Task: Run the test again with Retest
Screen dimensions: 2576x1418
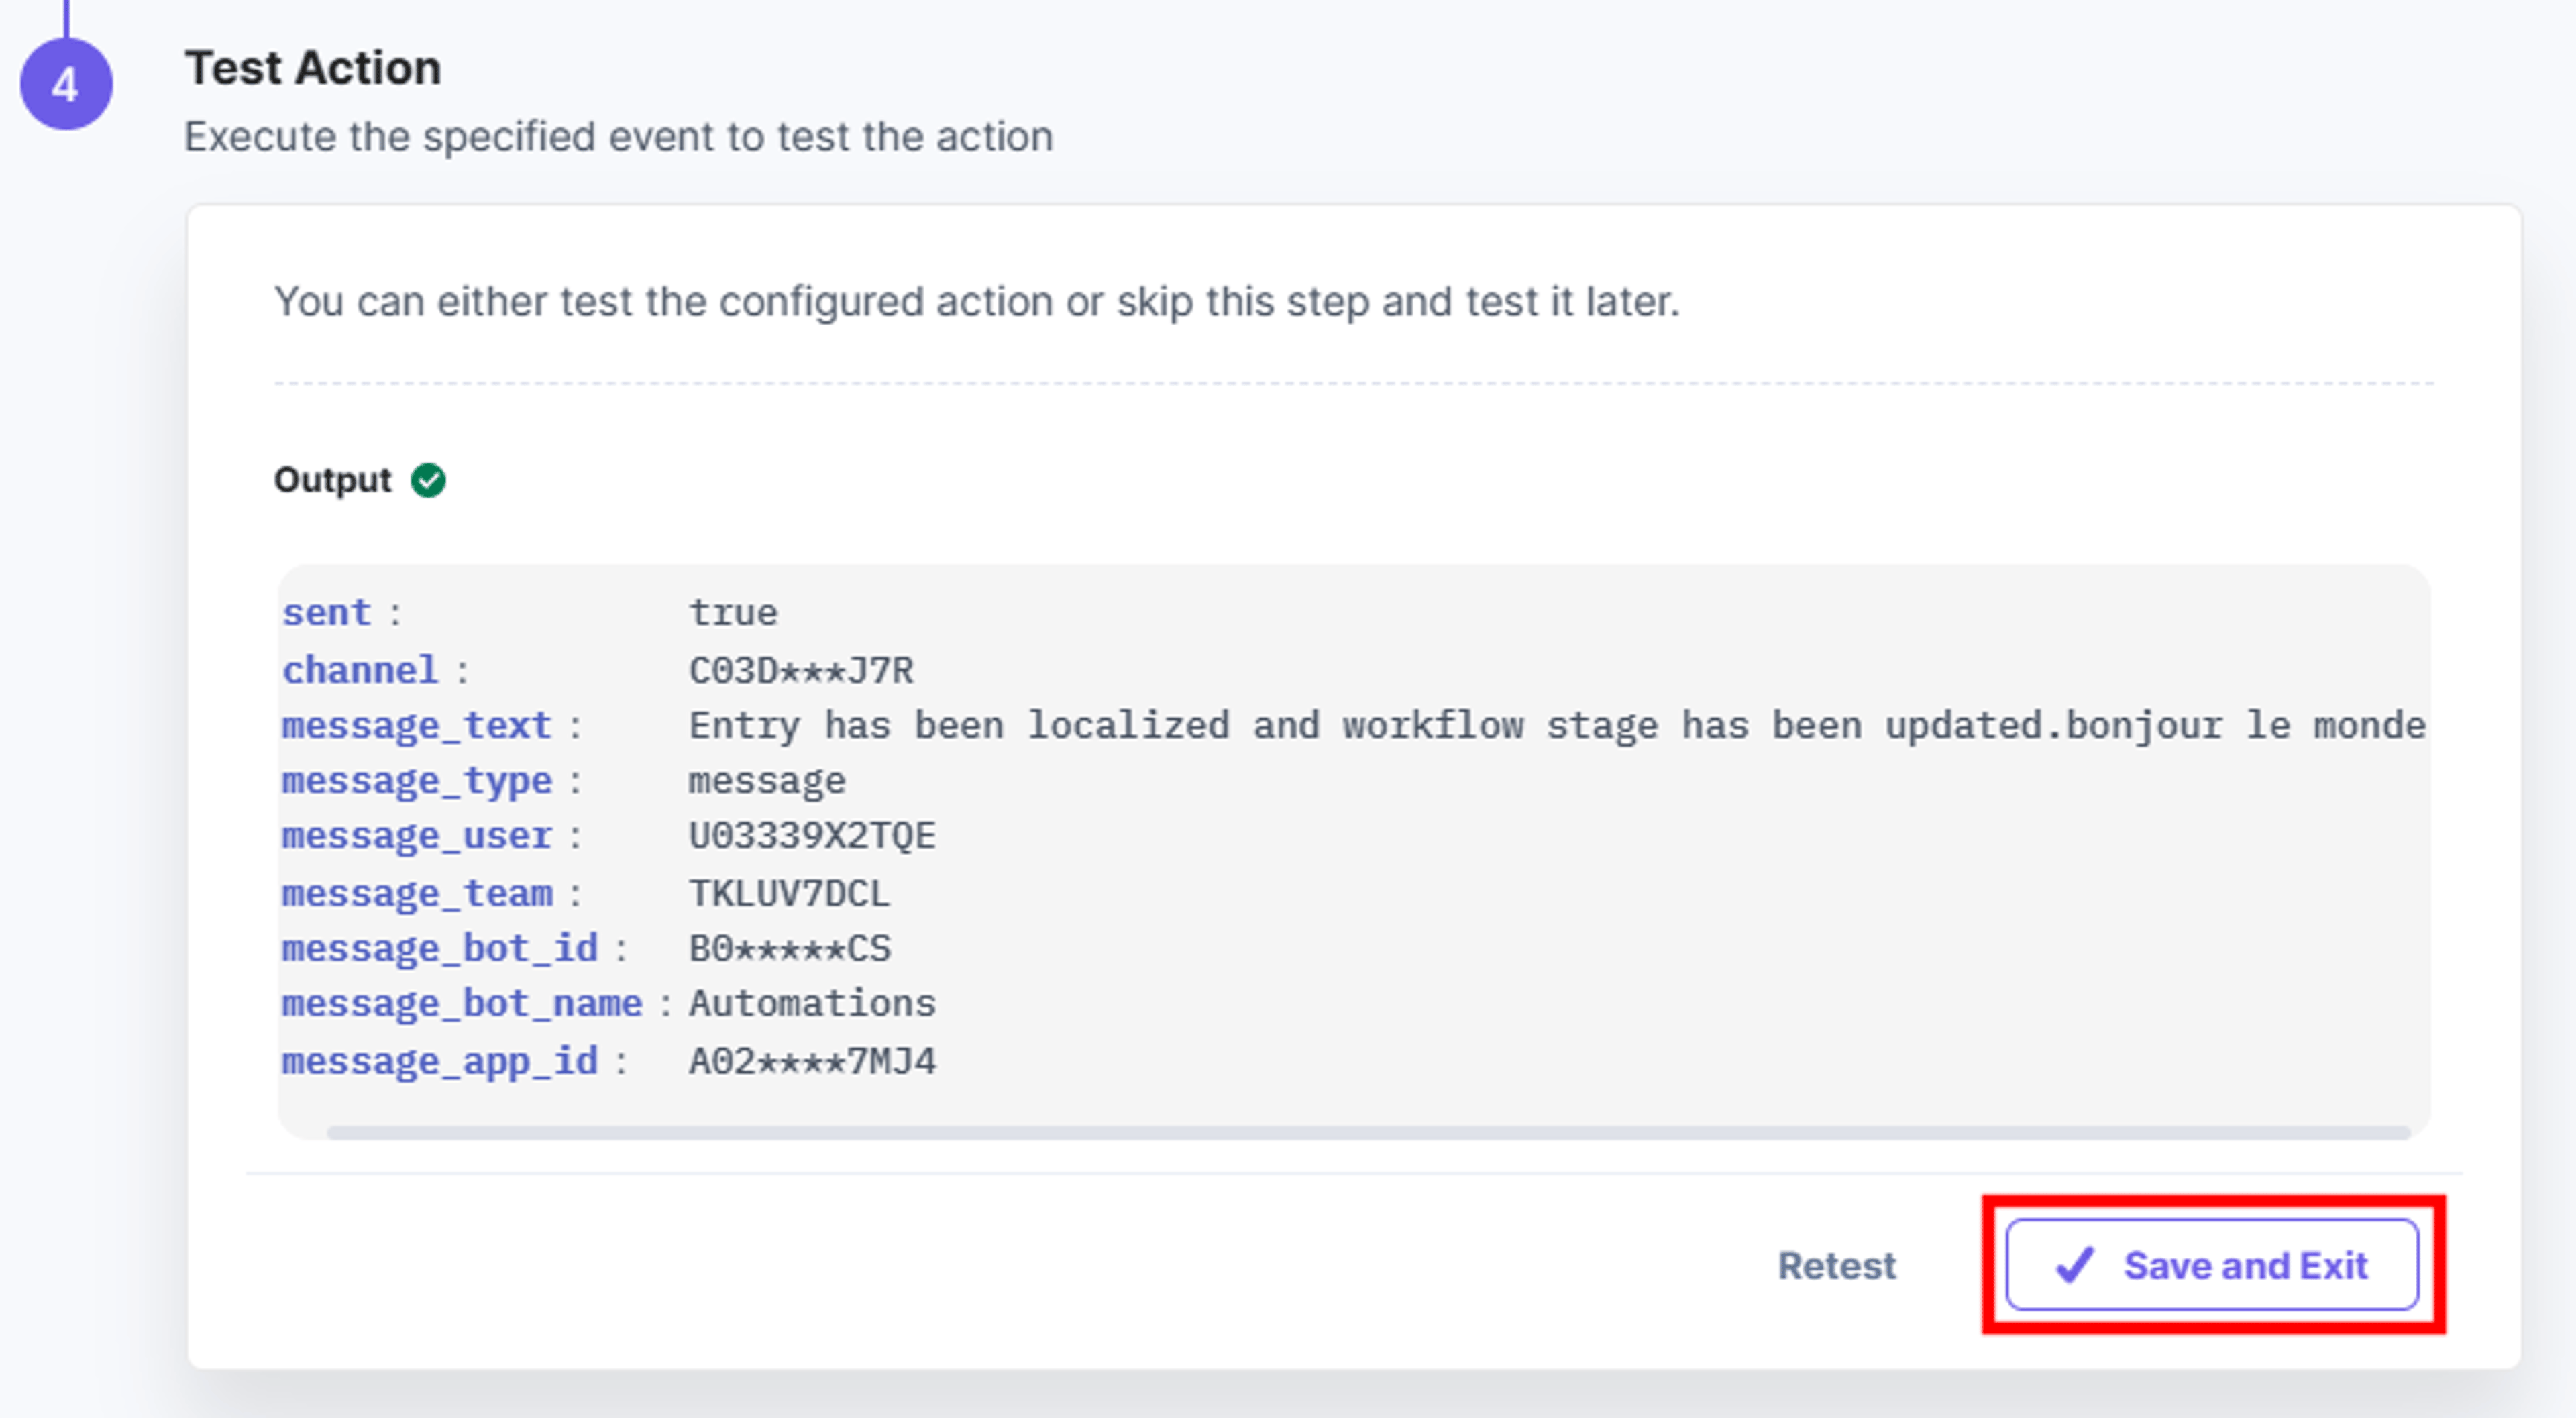Action: tap(1836, 1266)
